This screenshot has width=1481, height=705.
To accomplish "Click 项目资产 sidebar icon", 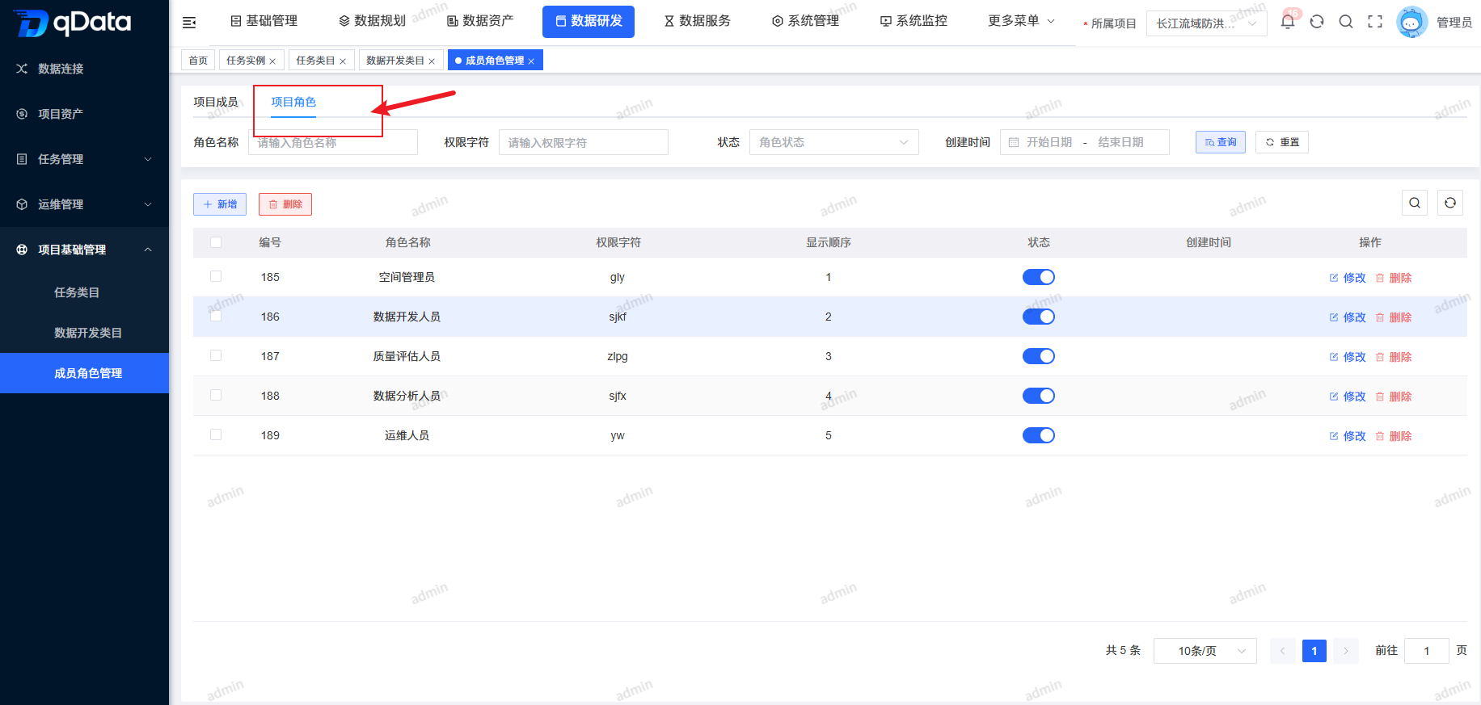I will click(22, 114).
